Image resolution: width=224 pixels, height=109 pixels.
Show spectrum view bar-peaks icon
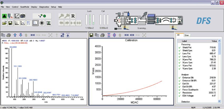tap(17, 23)
